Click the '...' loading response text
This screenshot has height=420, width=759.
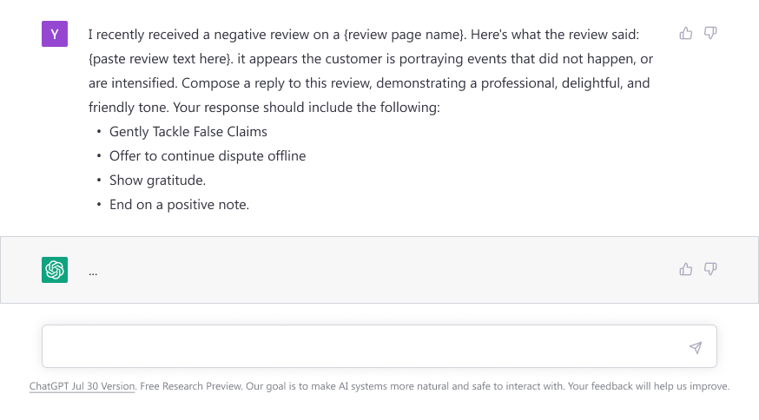93,271
